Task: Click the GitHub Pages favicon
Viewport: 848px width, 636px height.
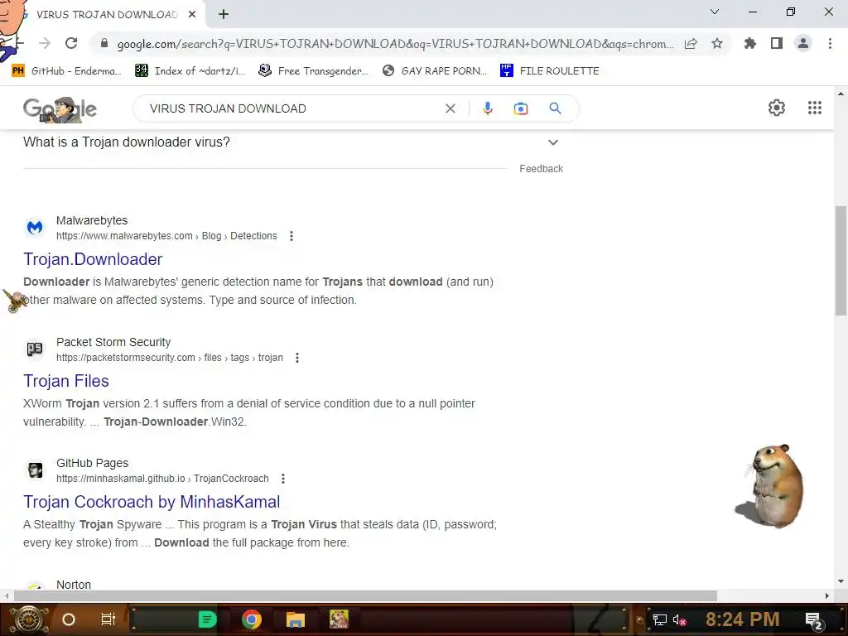Action: [x=35, y=470]
